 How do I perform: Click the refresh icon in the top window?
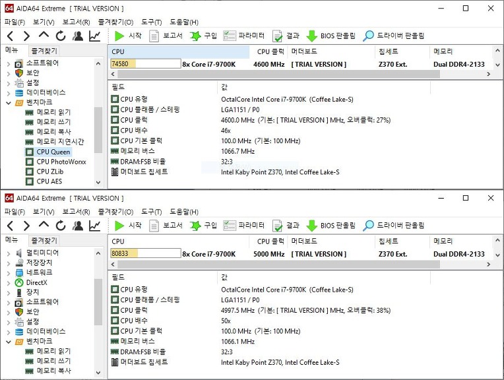pyautogui.click(x=61, y=36)
